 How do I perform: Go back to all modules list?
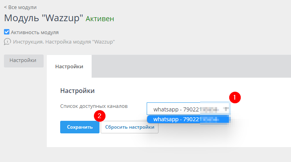pyautogui.click(x=22, y=7)
